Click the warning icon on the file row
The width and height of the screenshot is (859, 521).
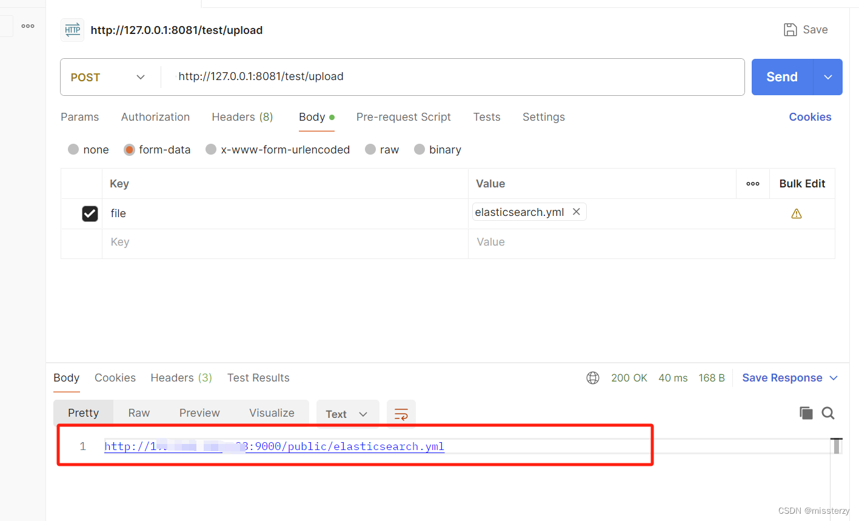click(796, 213)
